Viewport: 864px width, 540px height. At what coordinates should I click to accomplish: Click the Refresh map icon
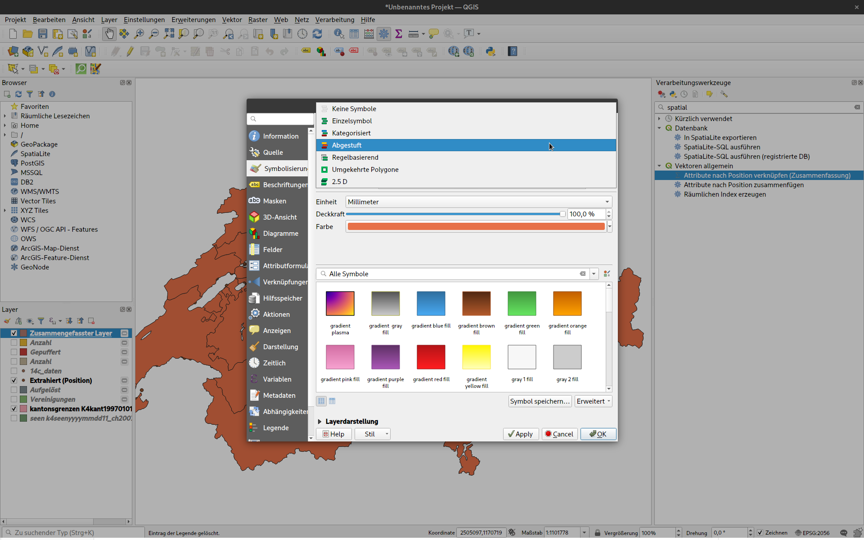[317, 34]
